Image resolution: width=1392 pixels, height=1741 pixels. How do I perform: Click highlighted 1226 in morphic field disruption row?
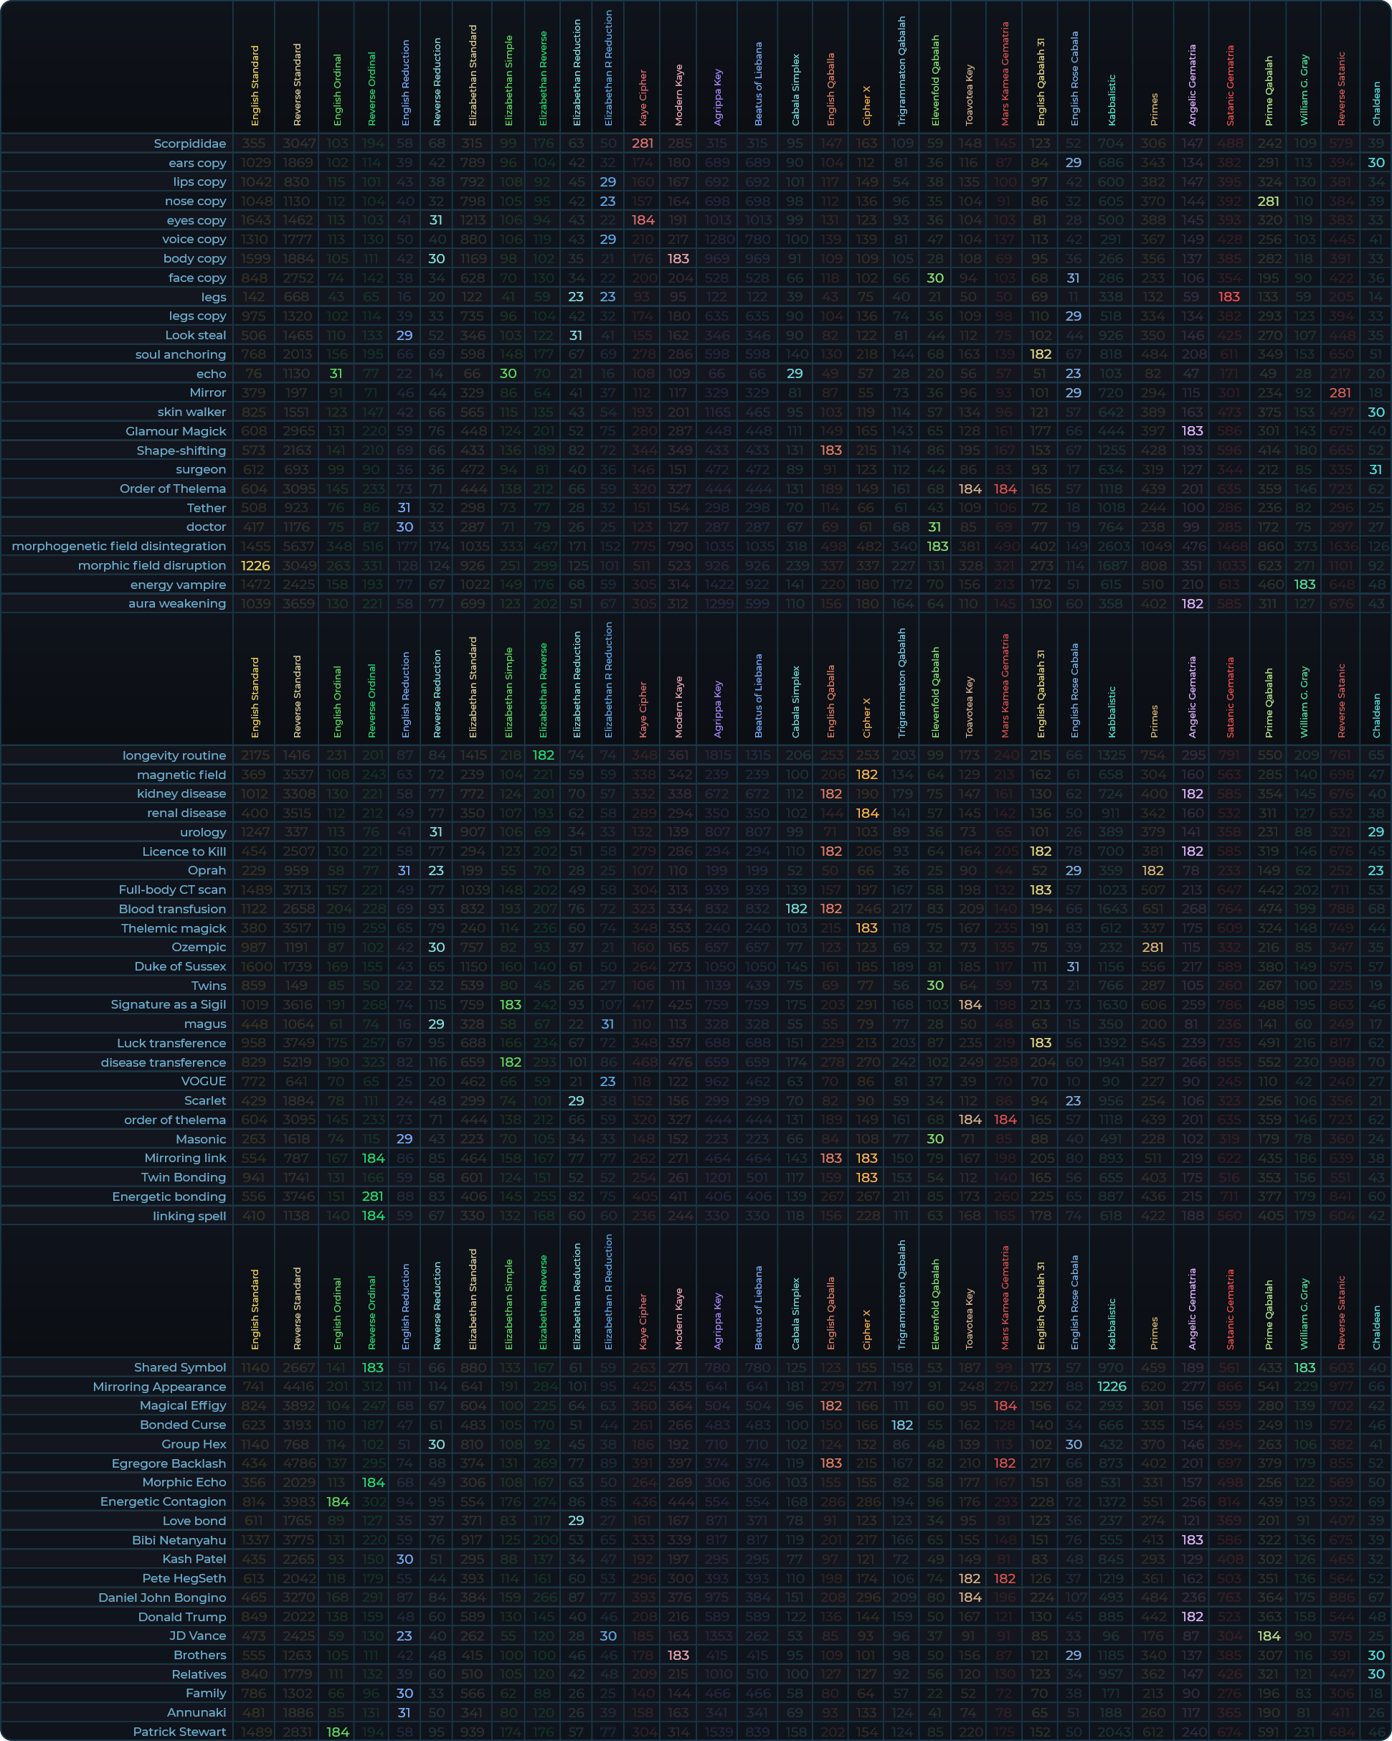pyautogui.click(x=255, y=565)
